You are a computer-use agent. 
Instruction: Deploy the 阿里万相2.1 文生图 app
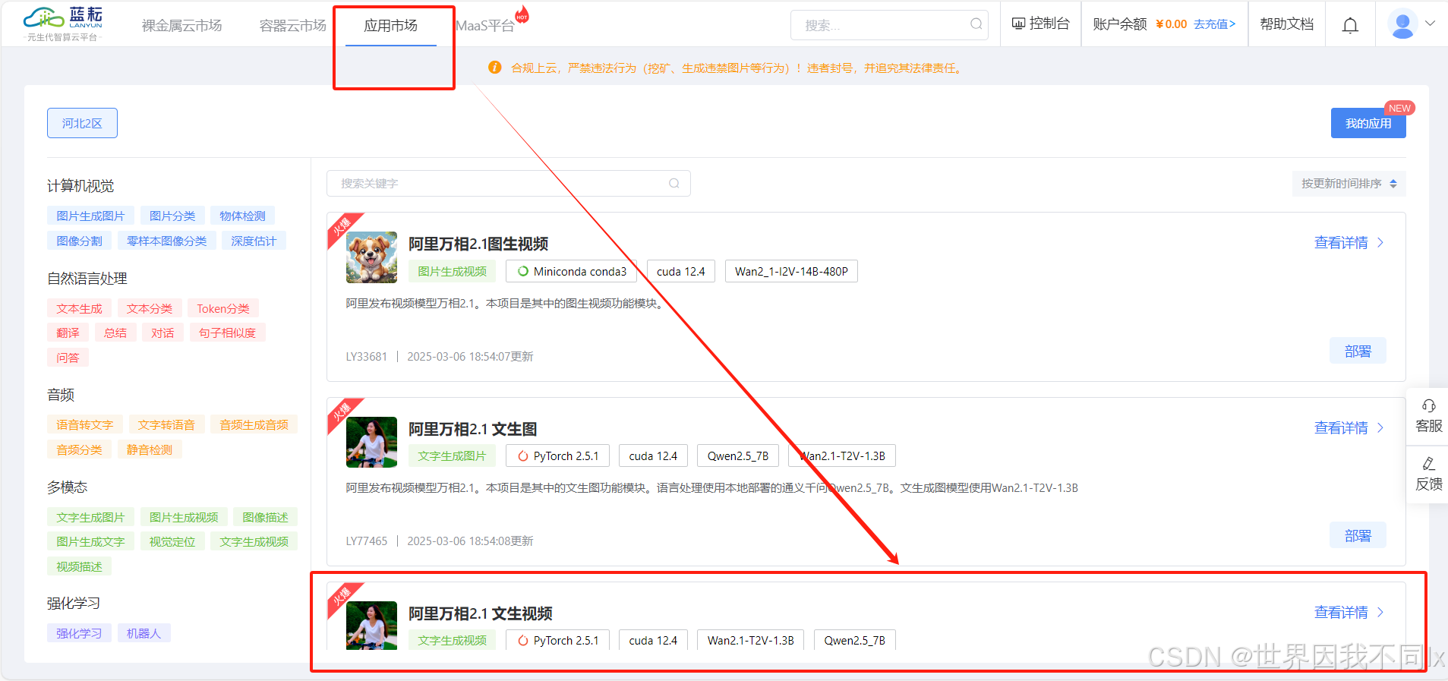point(1358,535)
